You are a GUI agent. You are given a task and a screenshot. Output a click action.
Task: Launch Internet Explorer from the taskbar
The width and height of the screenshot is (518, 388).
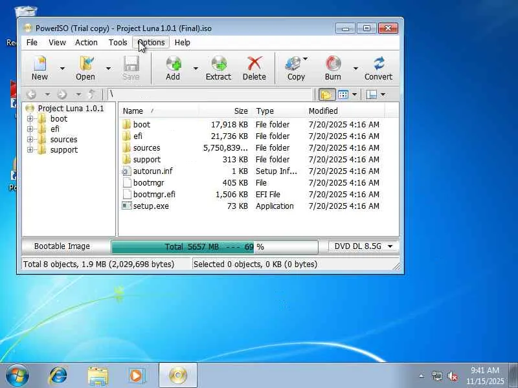[58, 376]
